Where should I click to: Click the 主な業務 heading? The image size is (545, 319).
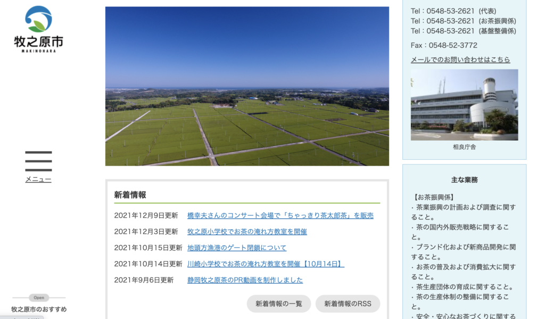(464, 180)
